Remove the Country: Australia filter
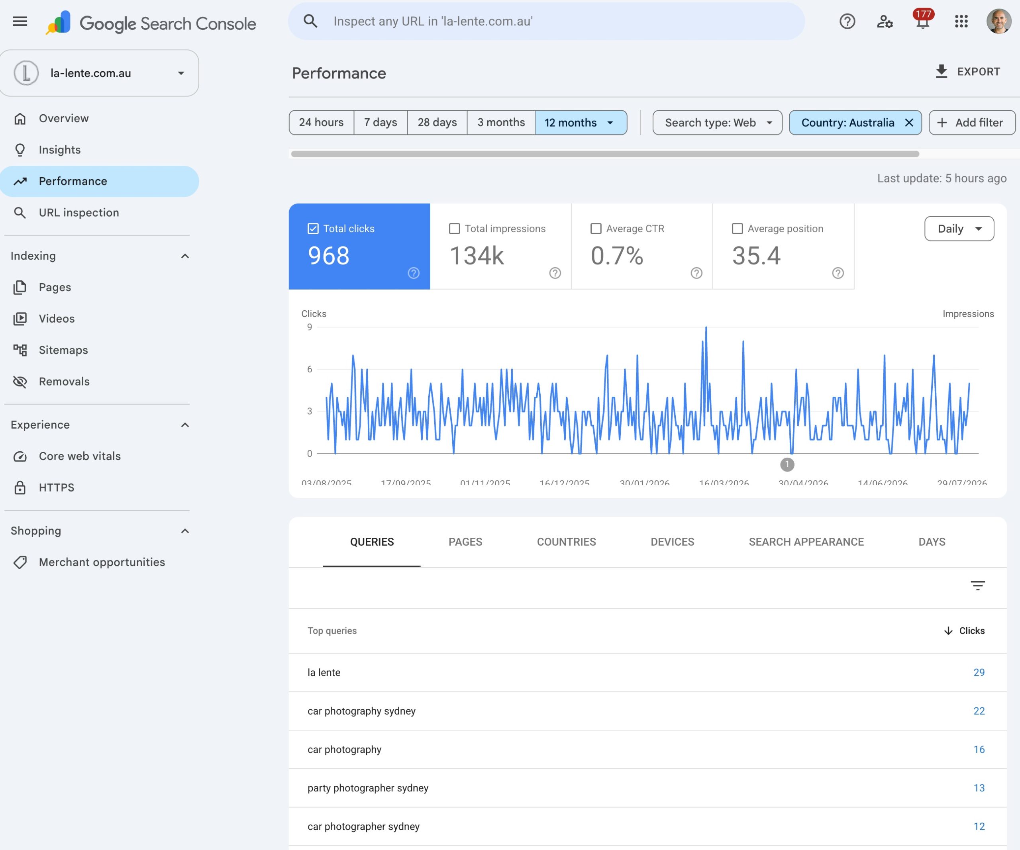This screenshot has height=850, width=1020. pyautogui.click(x=909, y=123)
